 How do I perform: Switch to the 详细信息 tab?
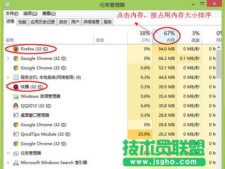pos(91,22)
